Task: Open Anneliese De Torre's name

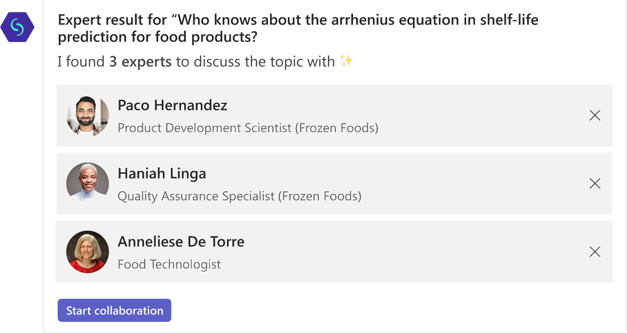Action: coord(181,242)
